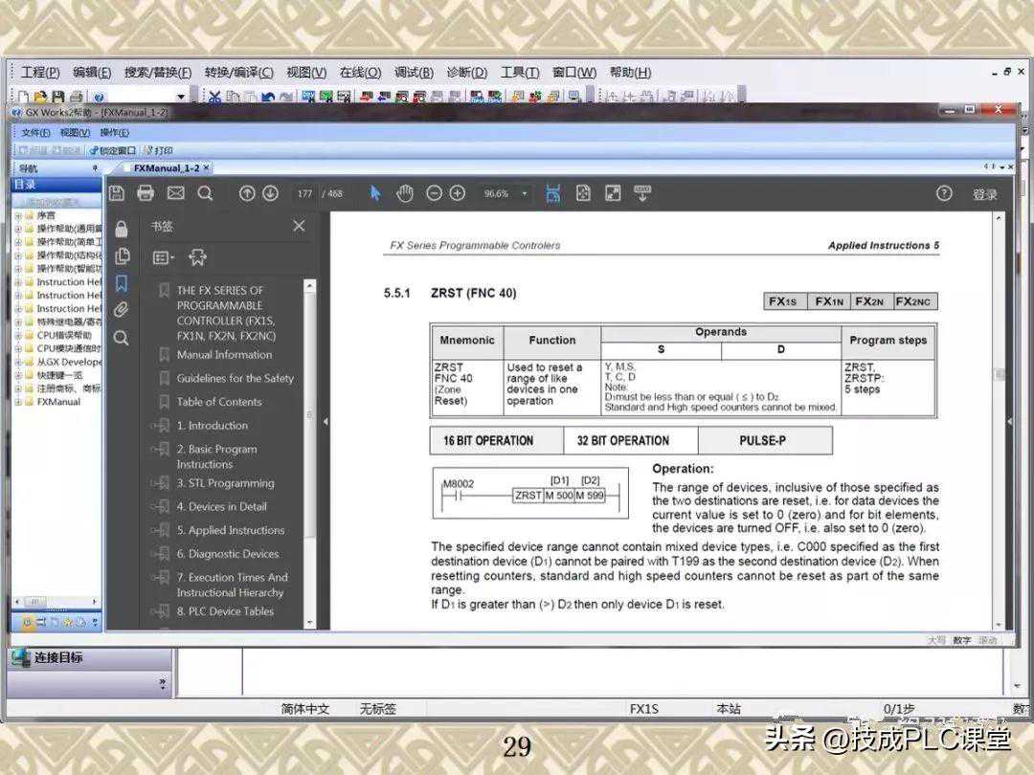Toggle the page thumbnails panel icon
The width and height of the screenshot is (1034, 775).
121,255
